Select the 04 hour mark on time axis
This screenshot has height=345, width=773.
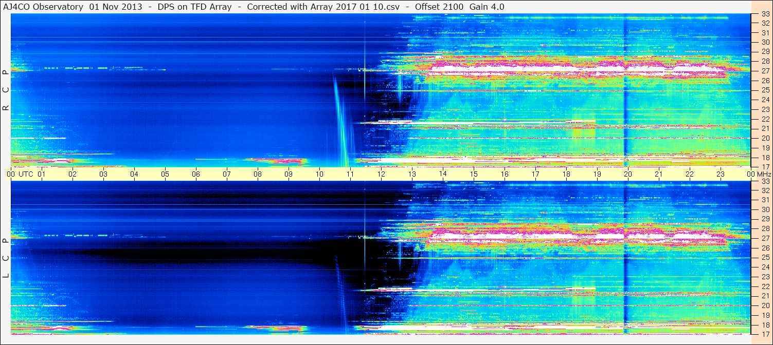[134, 175]
